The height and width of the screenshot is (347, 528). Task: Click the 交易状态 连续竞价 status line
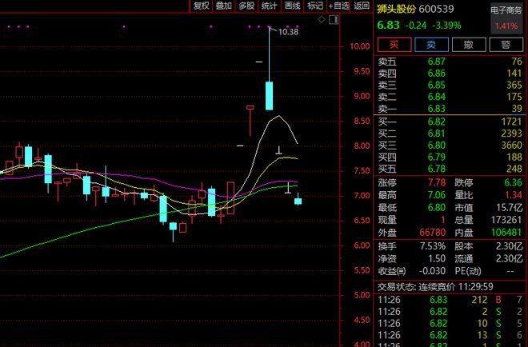(435, 287)
